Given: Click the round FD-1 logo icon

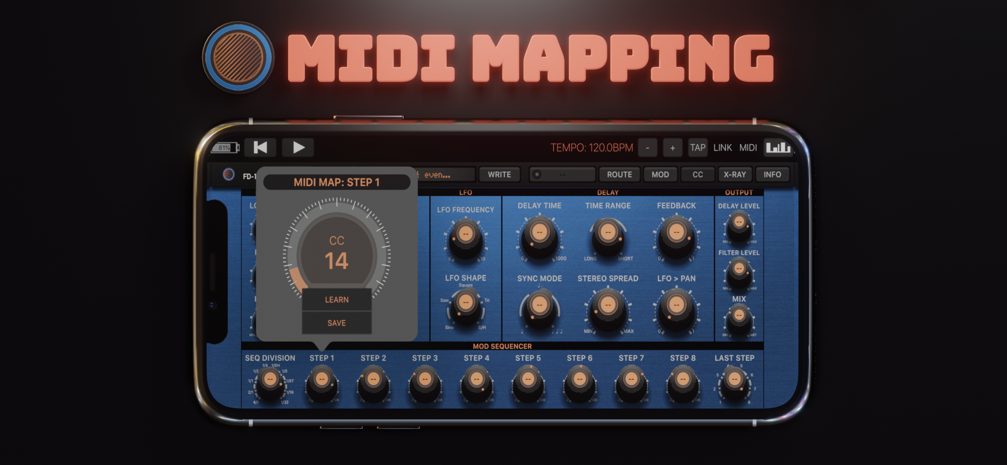Looking at the screenshot, I should pos(229,174).
